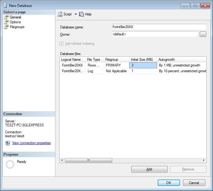Click the Owner input field
Image resolution: width=213 pixels, height=191 pixels.
[x=155, y=34]
